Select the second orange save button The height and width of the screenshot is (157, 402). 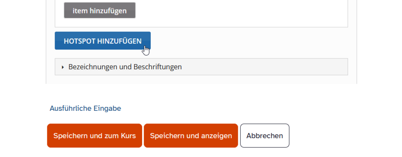point(191,136)
